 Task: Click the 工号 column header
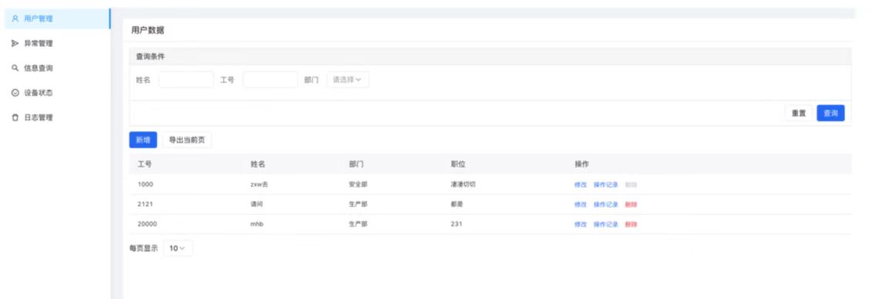tap(144, 164)
